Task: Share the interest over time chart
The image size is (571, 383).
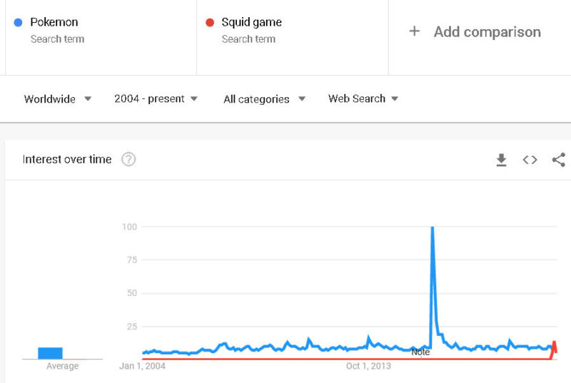Action: click(558, 160)
